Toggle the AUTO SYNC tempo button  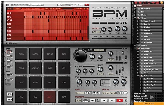(x=86, y=100)
